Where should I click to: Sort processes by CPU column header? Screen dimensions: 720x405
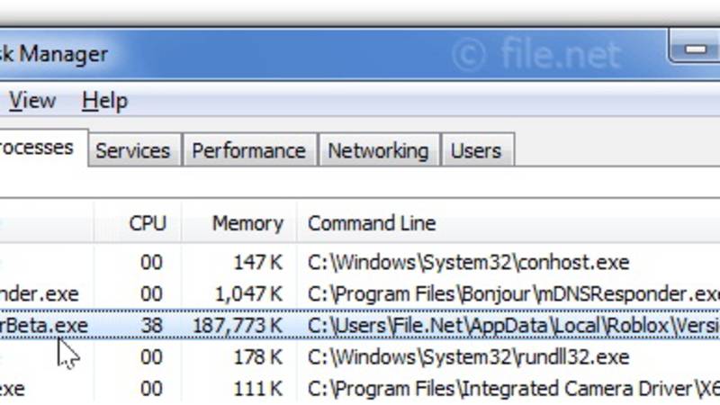(148, 223)
